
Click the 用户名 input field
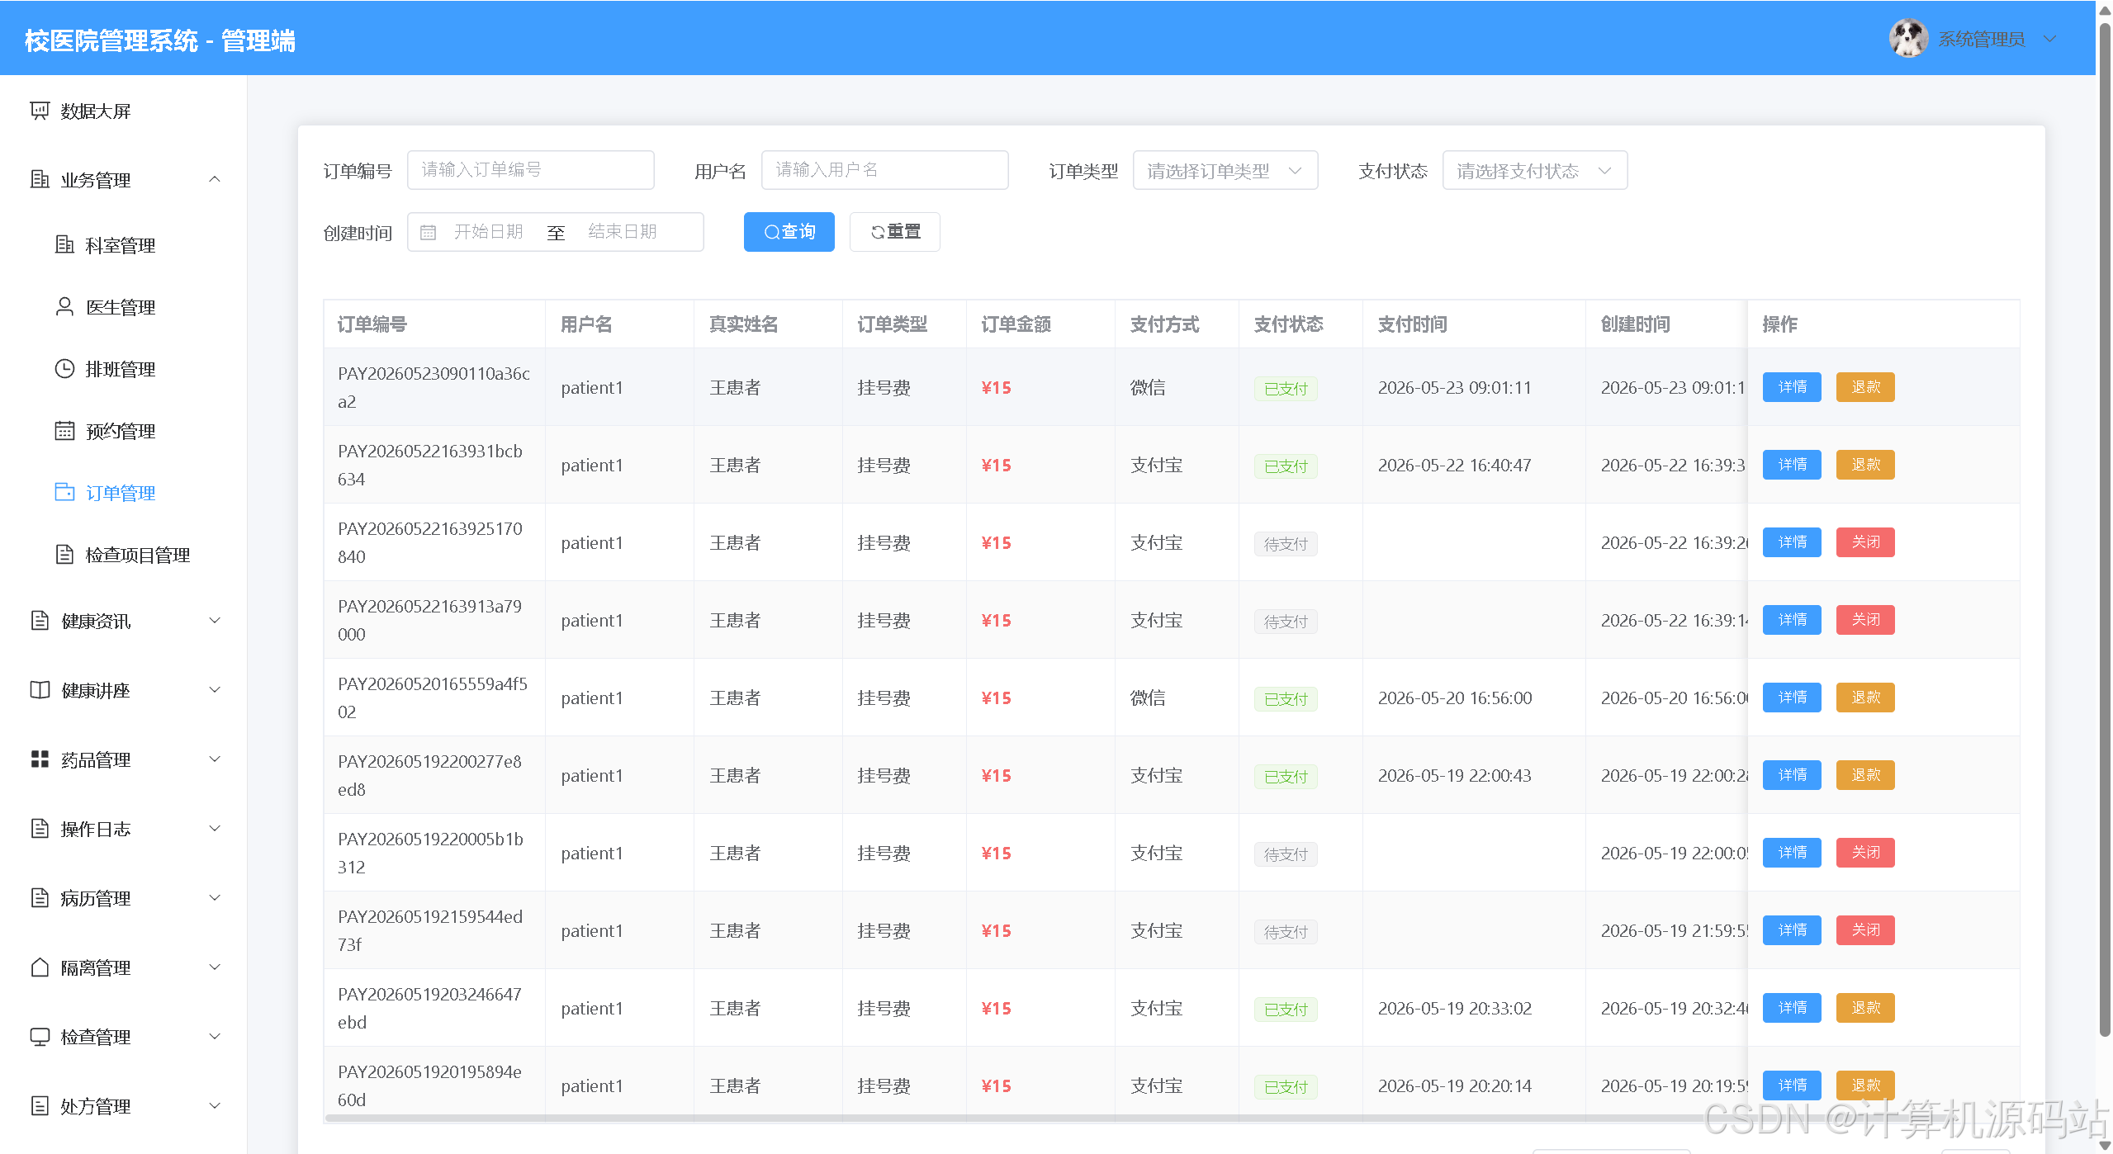[x=884, y=170]
